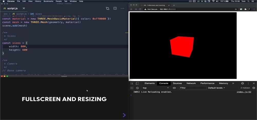
Task: Toggle the live expression eye icon
Action: pyautogui.click(x=174, y=88)
